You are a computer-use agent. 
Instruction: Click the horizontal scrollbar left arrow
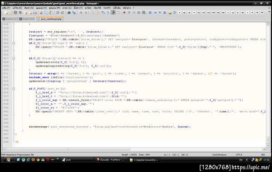tap(4, 149)
